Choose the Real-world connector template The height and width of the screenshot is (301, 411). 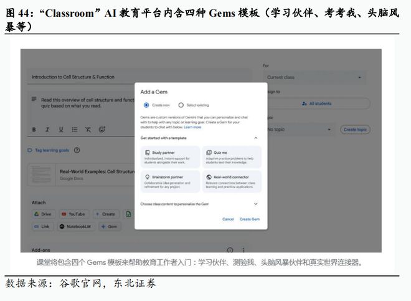pyautogui.click(x=232, y=181)
